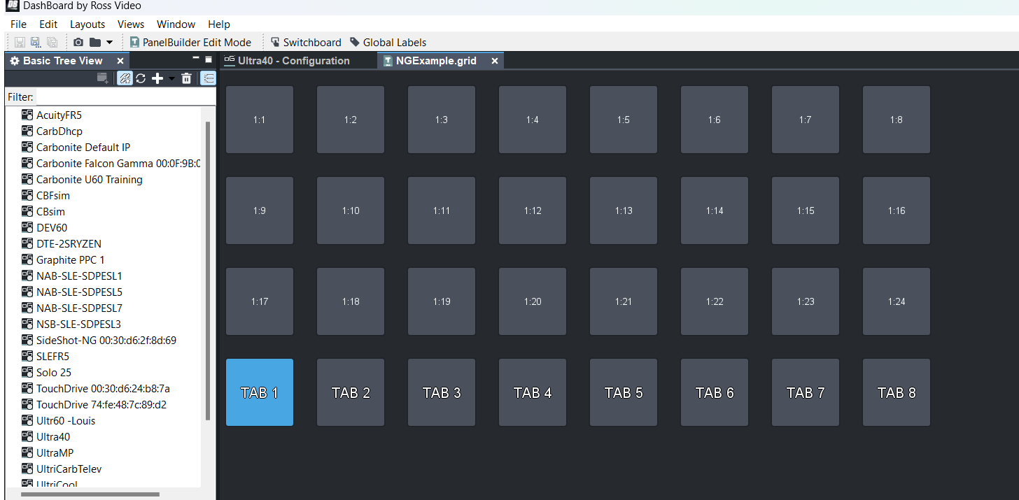Click the TAB 8 grid button

click(897, 392)
